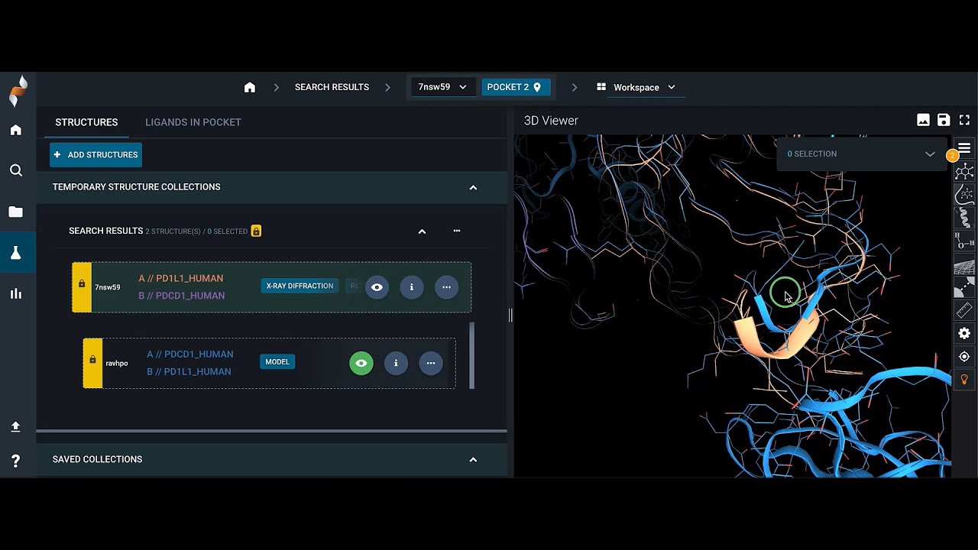Select chain A PDCD1_HUMAN of ravhpo
This screenshot has width=978, height=550.
[190, 354]
